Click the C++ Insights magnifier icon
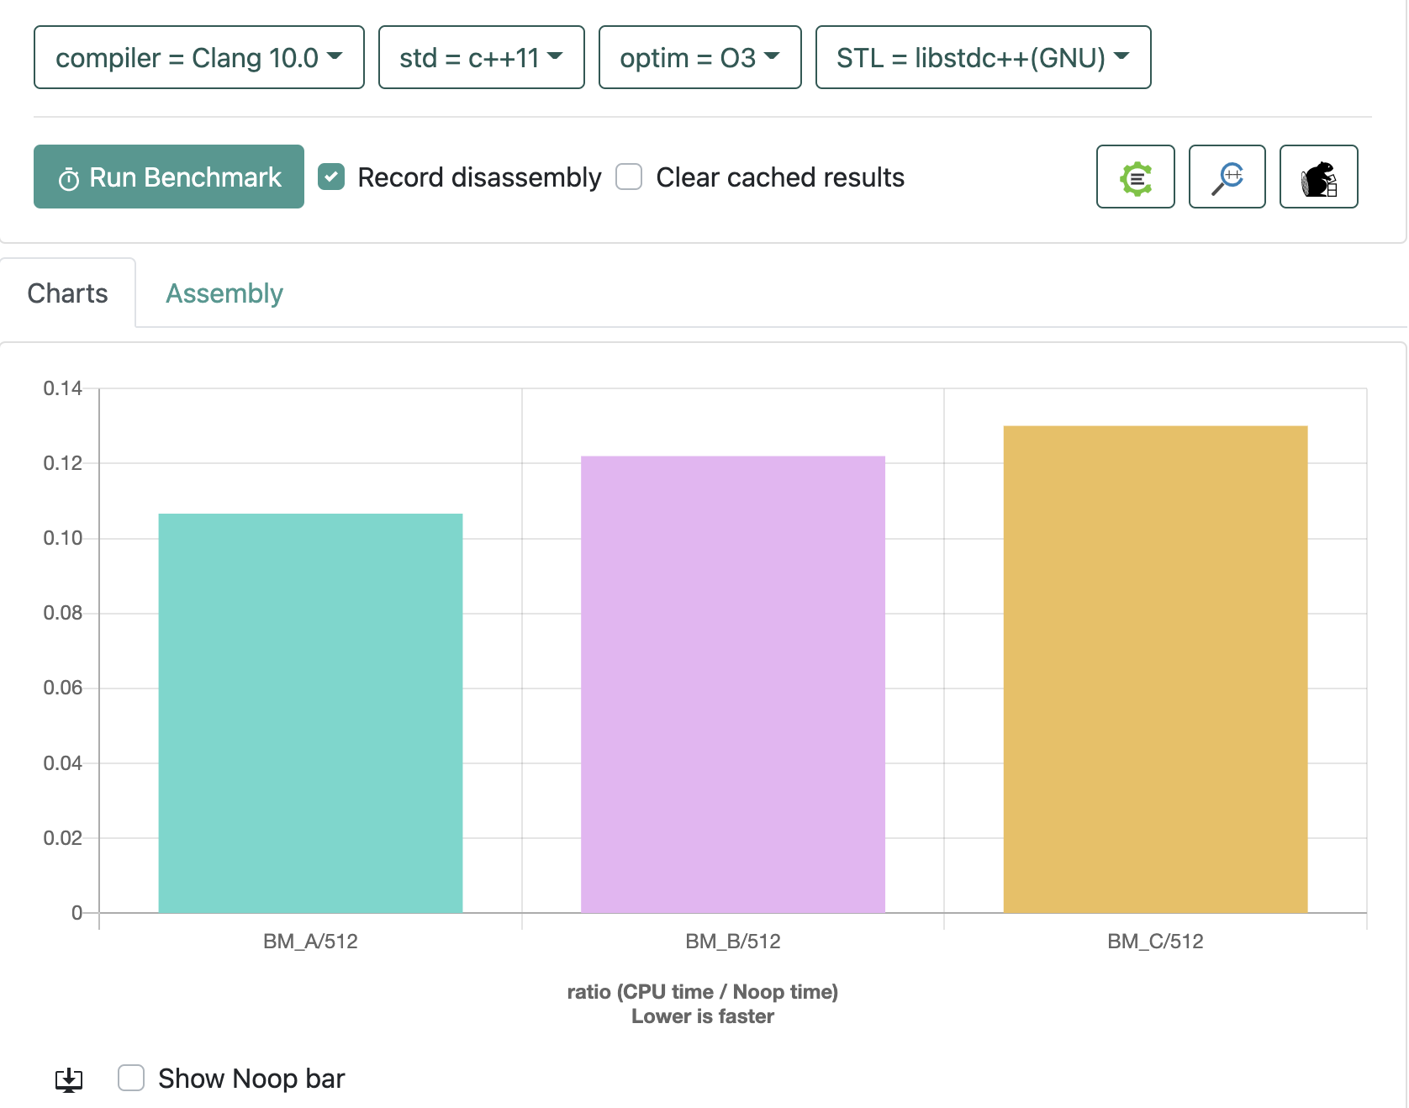The image size is (1409, 1108). point(1227,177)
